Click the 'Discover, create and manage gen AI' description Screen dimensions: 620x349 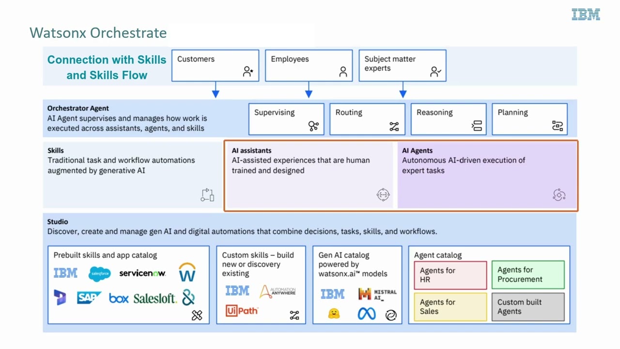[242, 231]
